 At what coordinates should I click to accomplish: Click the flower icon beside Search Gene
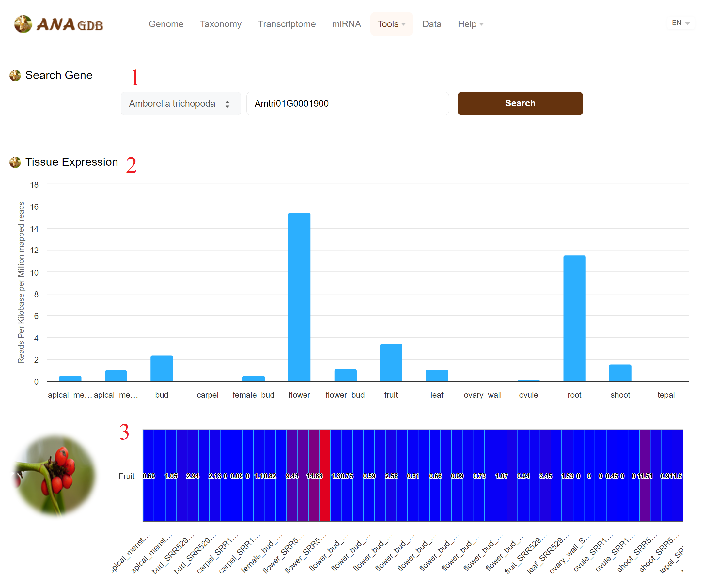tap(15, 75)
